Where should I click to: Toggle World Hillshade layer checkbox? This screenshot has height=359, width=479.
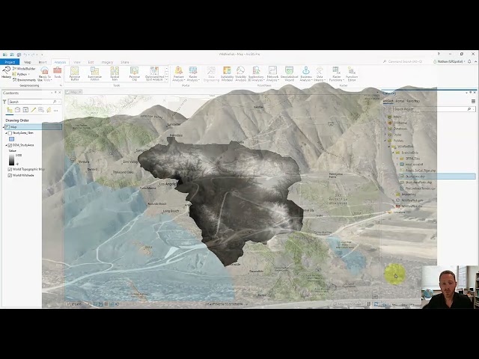(x=10, y=176)
